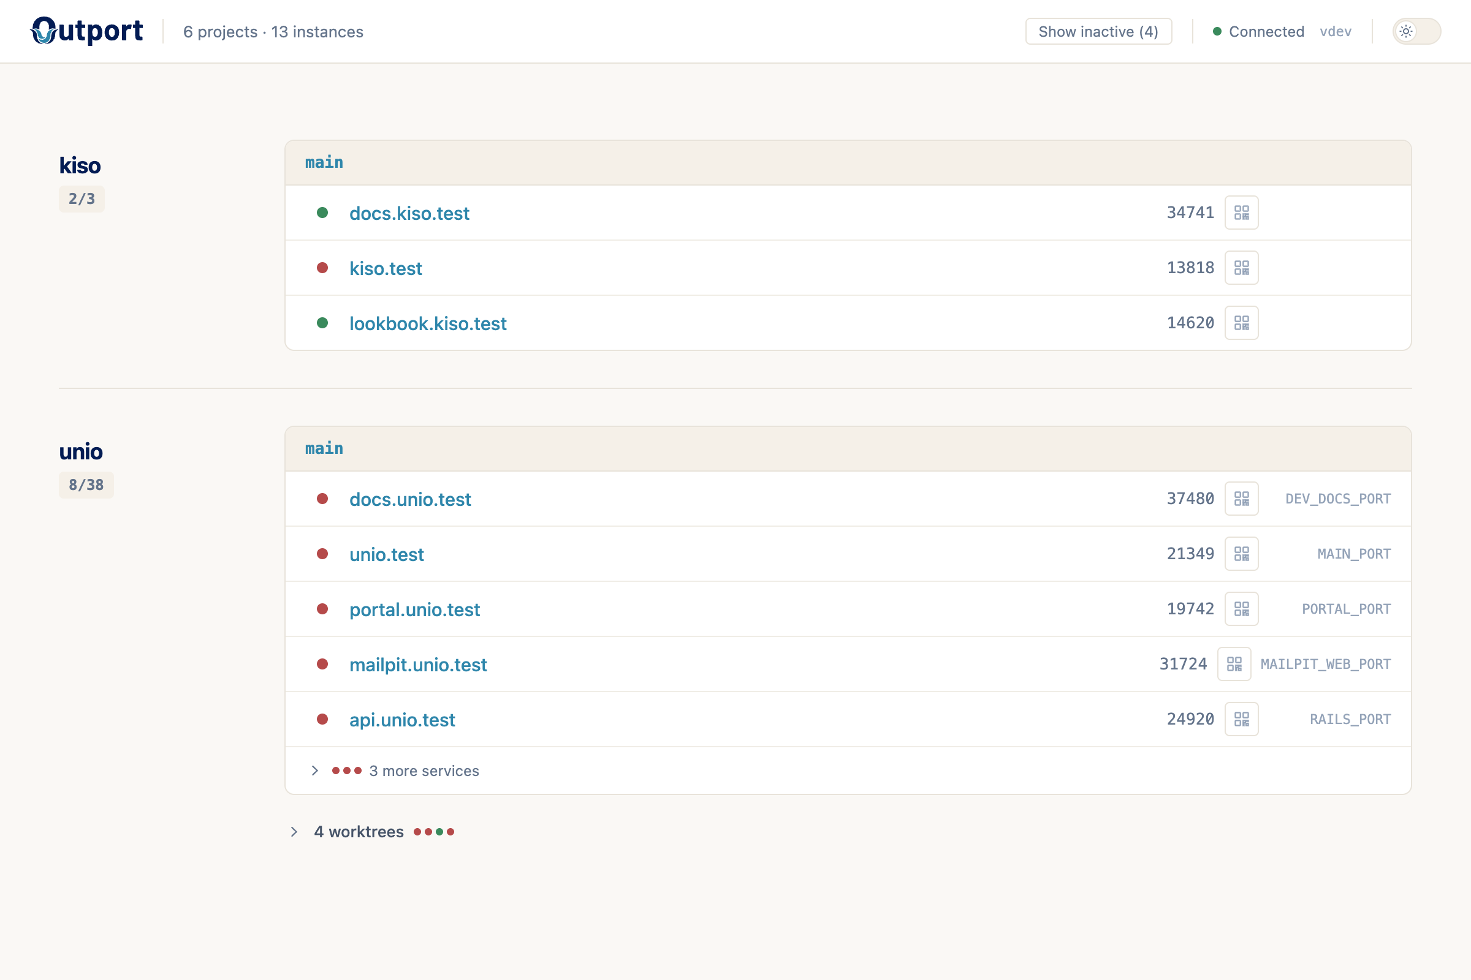1471x980 pixels.
Task: Show QR code for kiso.test
Action: pyautogui.click(x=1242, y=268)
